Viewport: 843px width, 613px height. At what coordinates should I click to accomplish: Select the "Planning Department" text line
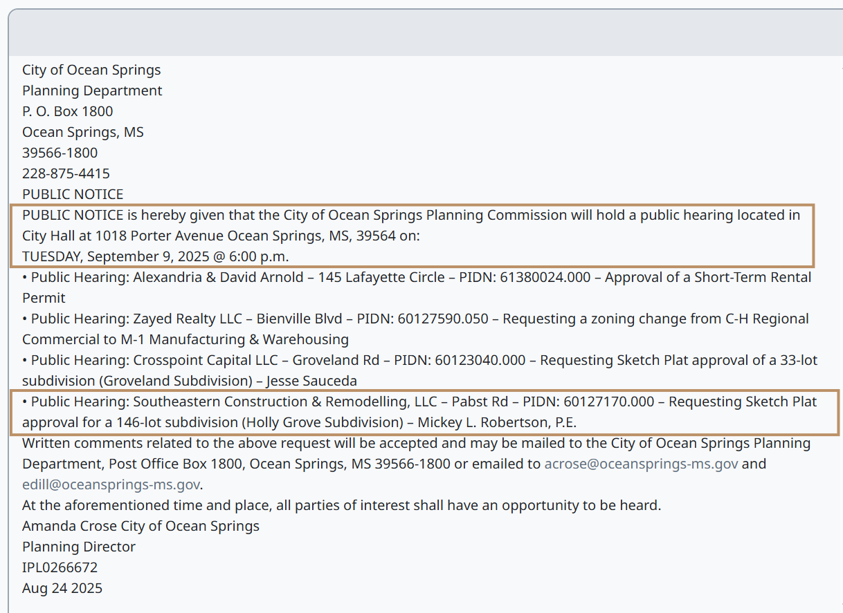(92, 91)
